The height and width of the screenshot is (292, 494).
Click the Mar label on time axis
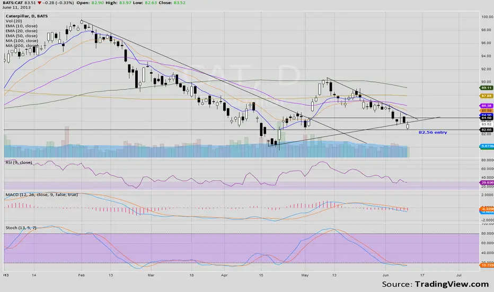point(151,275)
